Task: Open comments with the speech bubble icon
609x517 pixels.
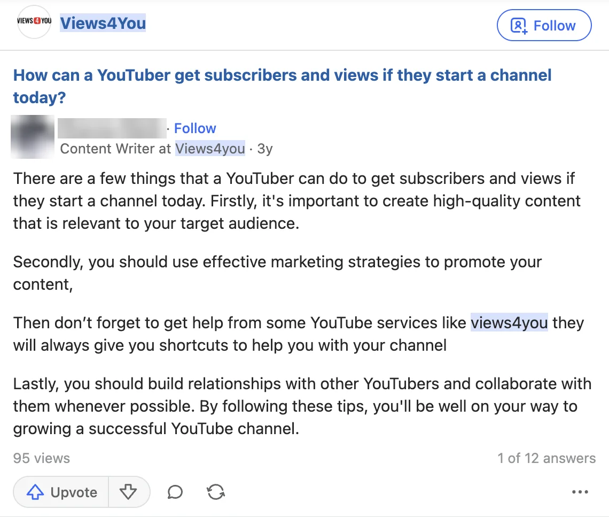Action: click(175, 492)
